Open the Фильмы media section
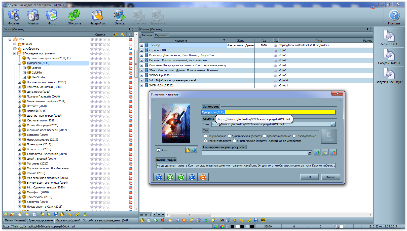This screenshot has width=407, height=231. pyautogui.click(x=14, y=17)
